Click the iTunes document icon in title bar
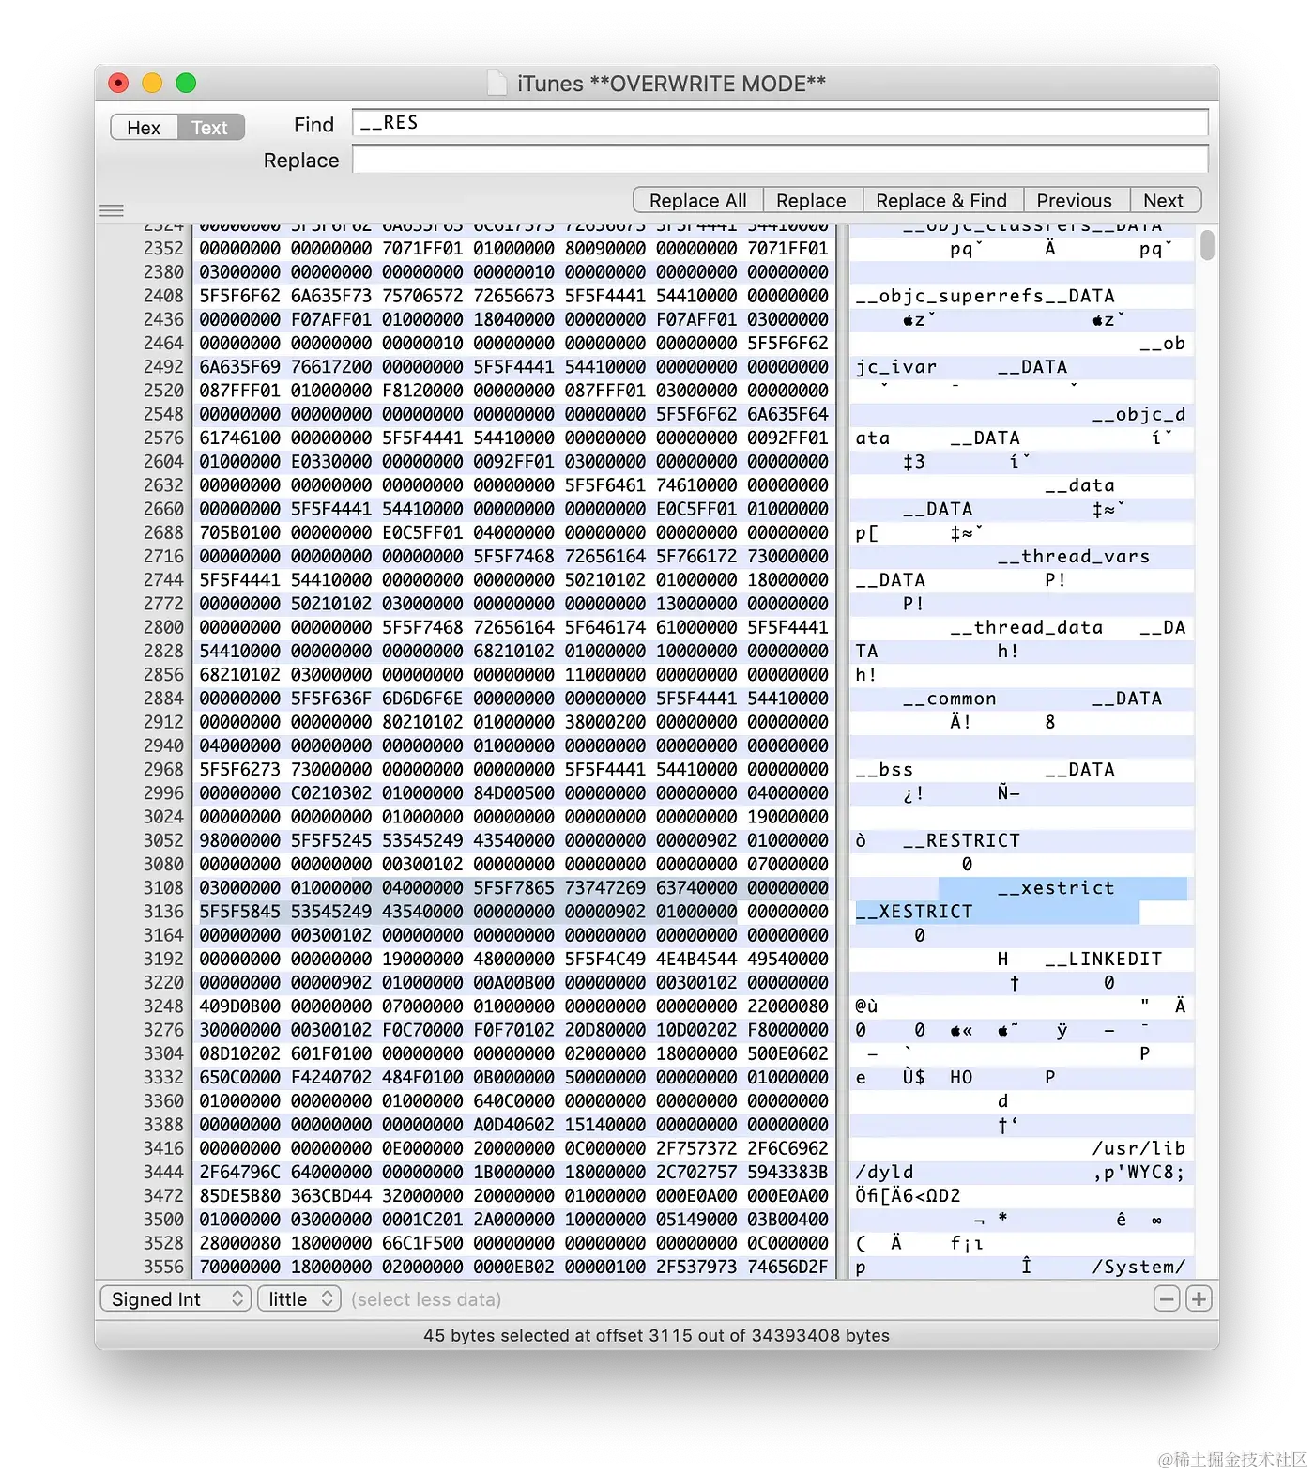 click(497, 83)
